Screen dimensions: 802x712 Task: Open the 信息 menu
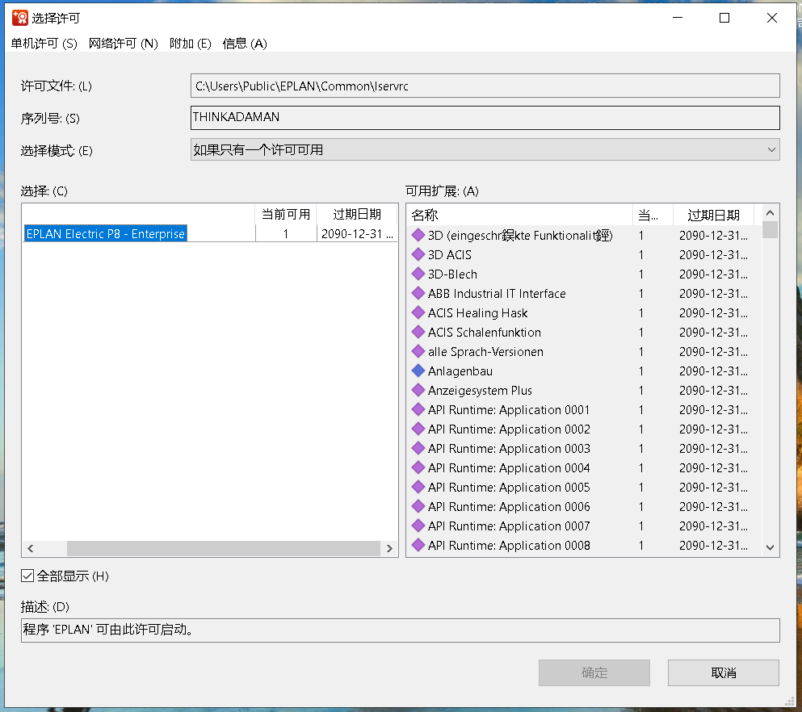click(244, 44)
